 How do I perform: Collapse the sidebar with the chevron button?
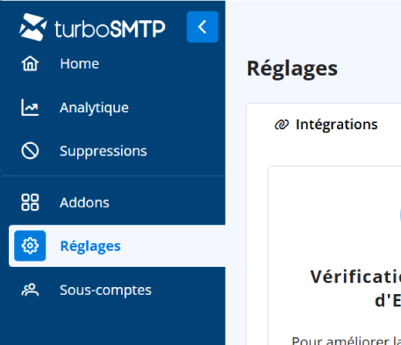(x=203, y=27)
